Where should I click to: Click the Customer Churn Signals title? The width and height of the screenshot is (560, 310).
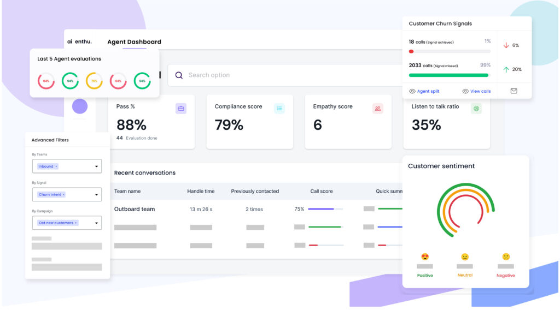(440, 23)
